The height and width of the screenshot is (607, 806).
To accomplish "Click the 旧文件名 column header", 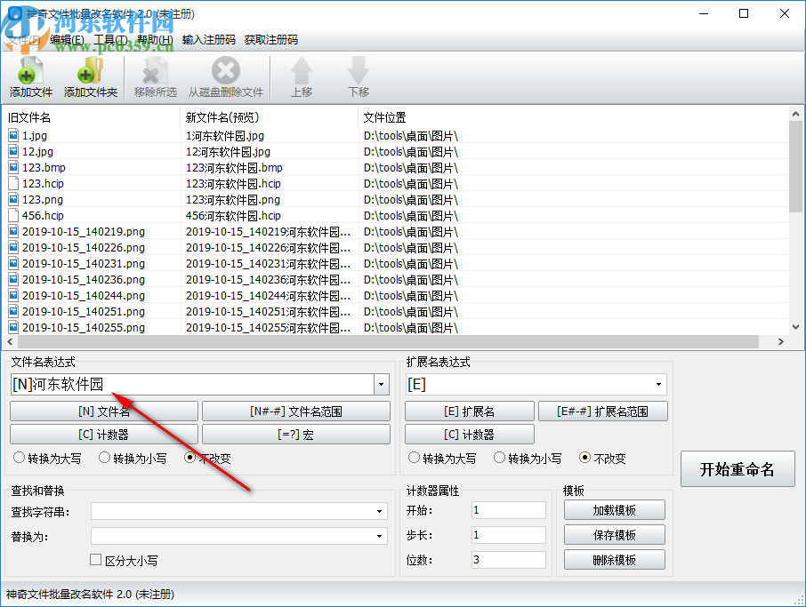I will [93, 117].
